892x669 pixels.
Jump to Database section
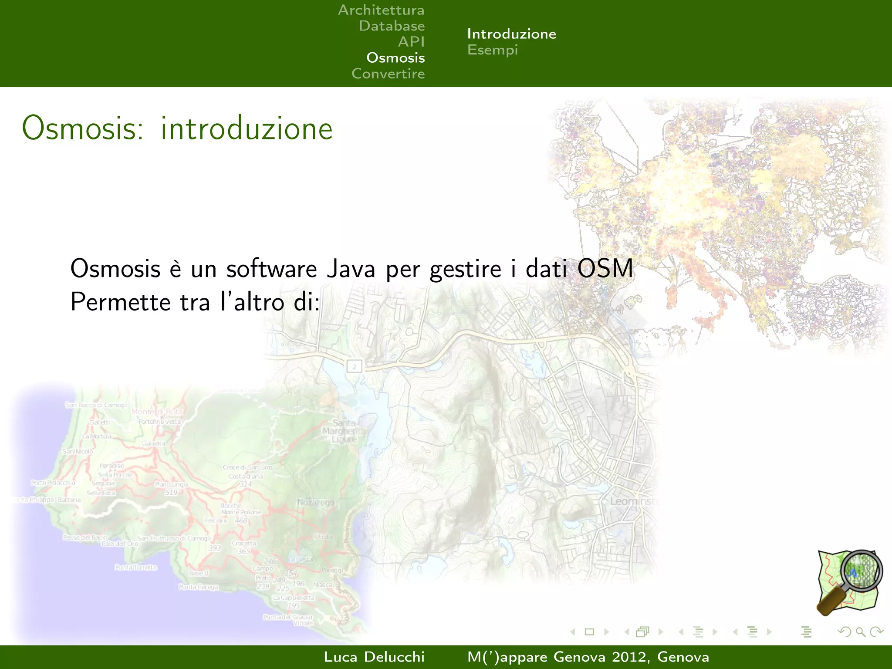coord(392,26)
